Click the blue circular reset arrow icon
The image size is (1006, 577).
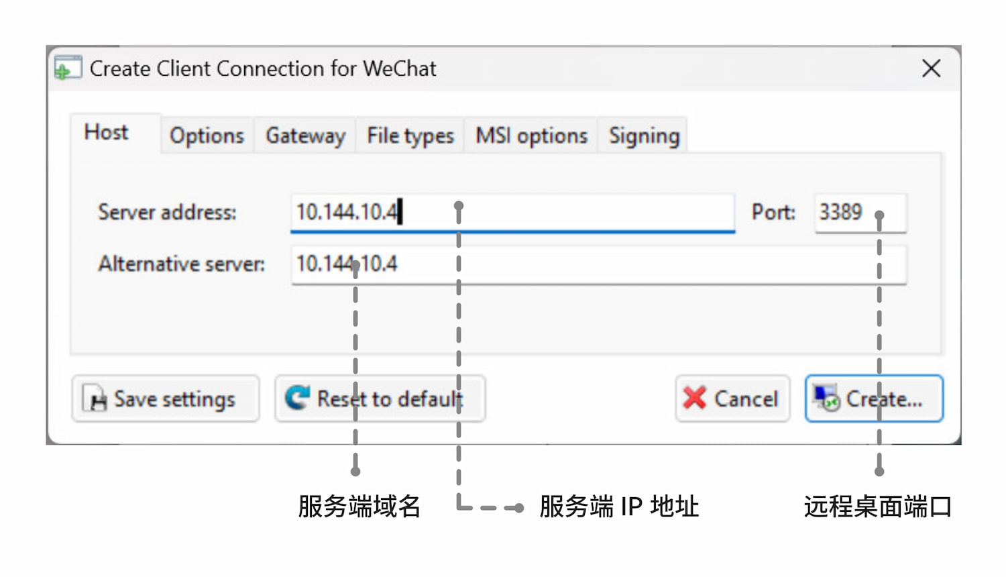point(298,397)
